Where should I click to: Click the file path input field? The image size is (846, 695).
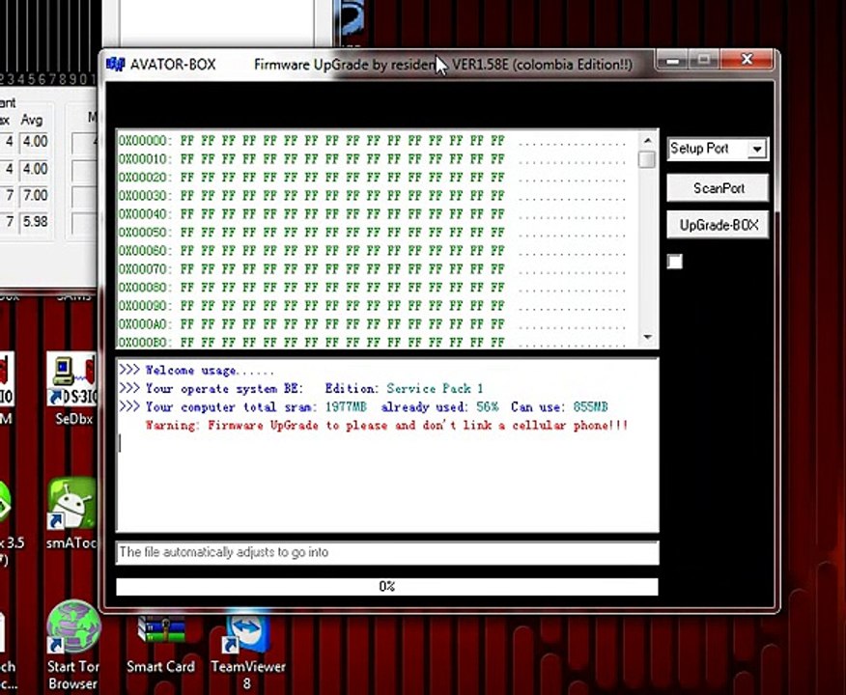[387, 553]
